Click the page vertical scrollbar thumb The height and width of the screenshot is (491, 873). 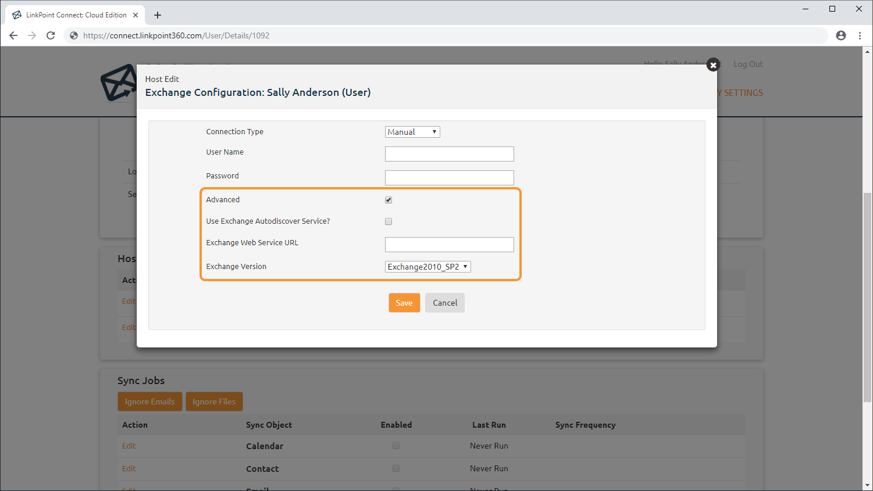(868, 296)
